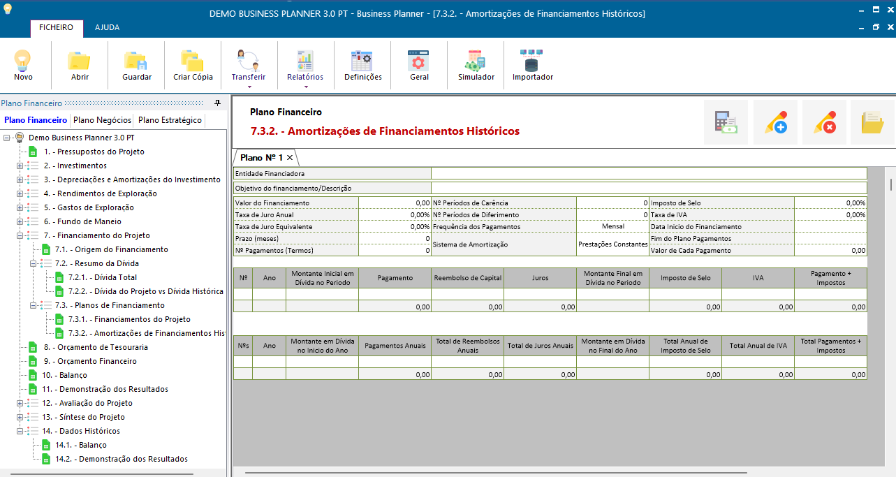Switch to the FICHEIRO ribbon tab

(56, 28)
